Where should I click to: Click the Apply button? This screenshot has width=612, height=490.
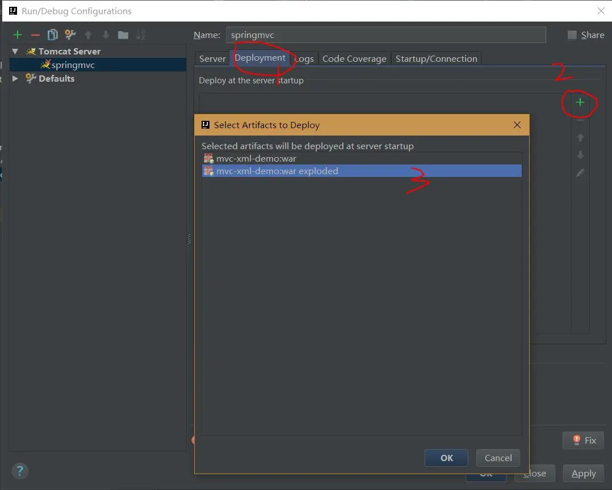584,474
